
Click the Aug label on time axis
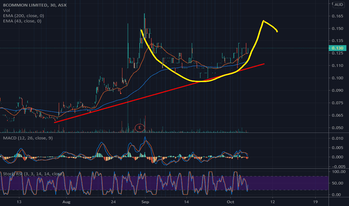[66, 202]
